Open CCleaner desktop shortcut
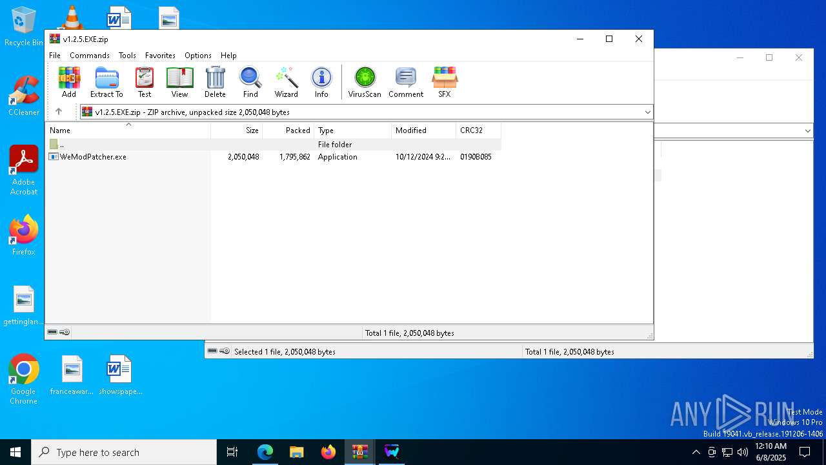The width and height of the screenshot is (826, 465). (x=24, y=96)
